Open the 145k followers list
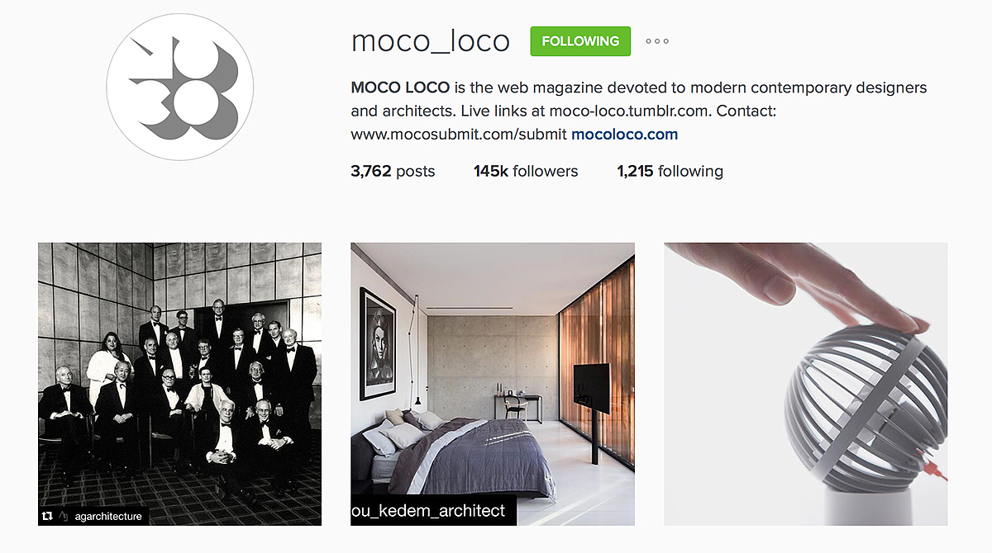 click(x=526, y=172)
